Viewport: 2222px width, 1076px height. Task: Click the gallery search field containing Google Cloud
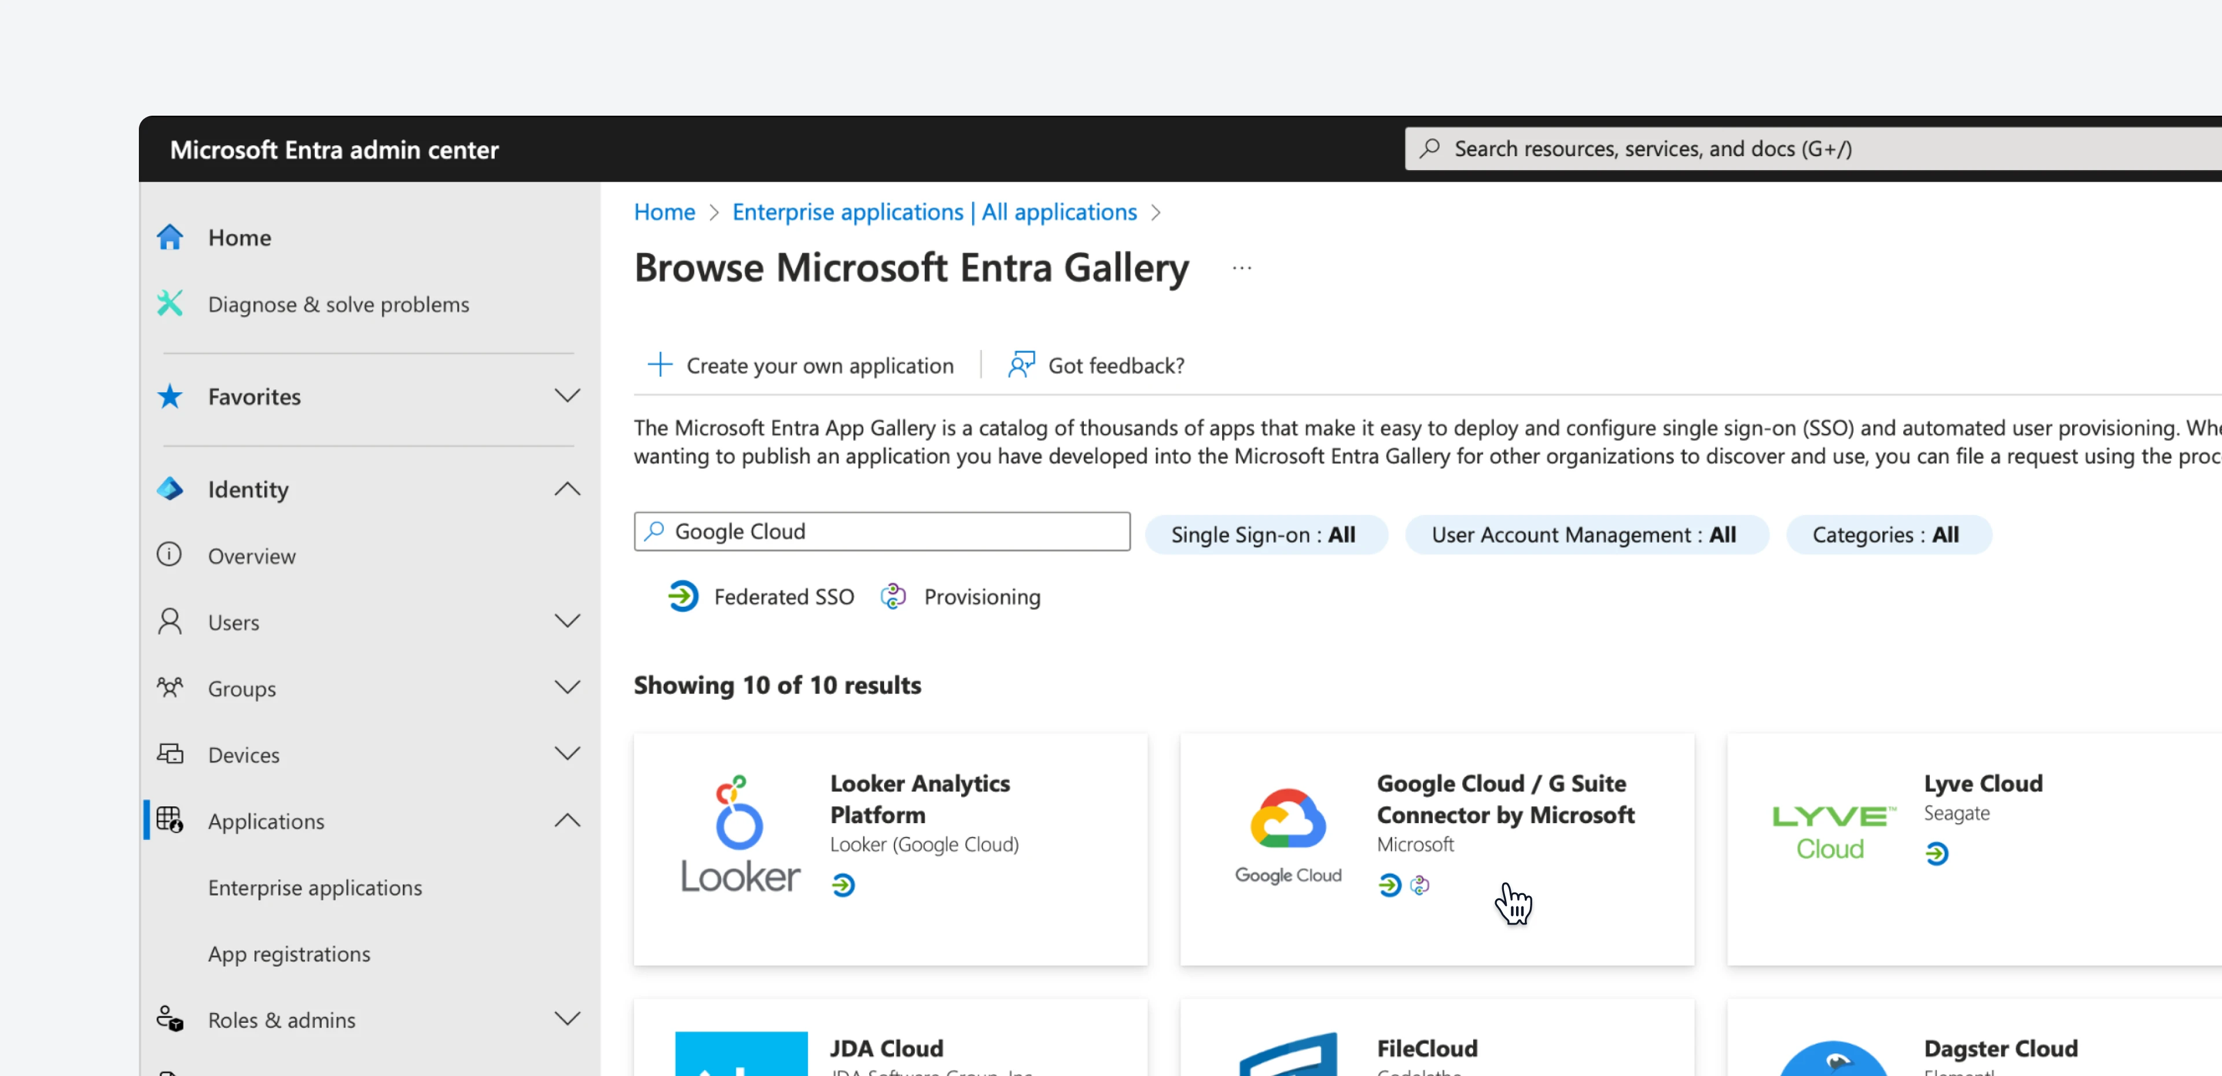click(x=881, y=531)
